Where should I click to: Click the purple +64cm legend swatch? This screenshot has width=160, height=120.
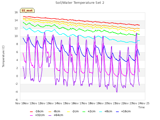50,115
